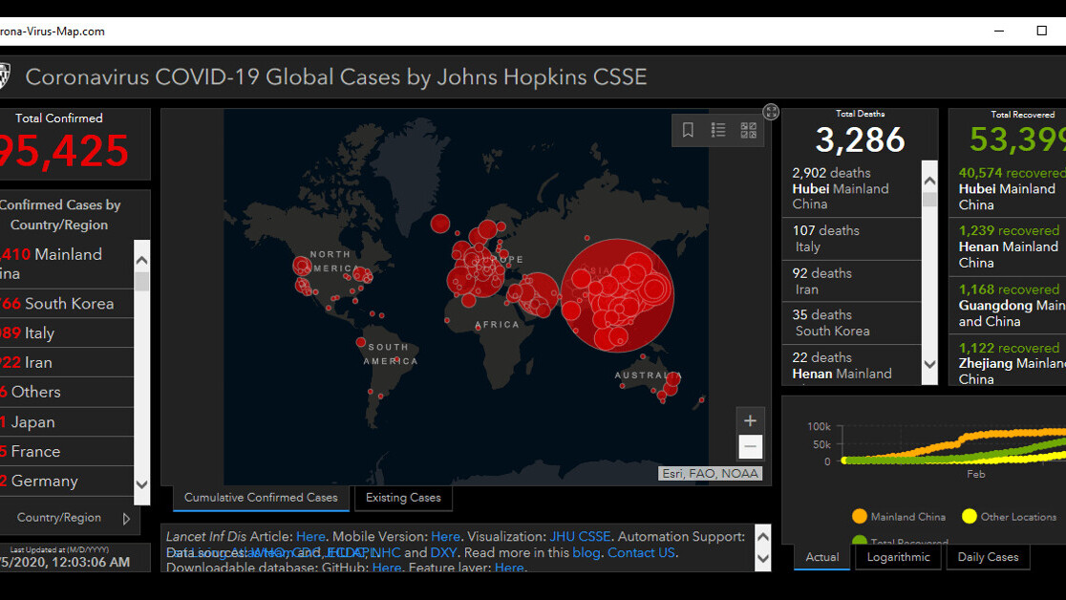Switch chart to Logarithmic tab

(897, 557)
